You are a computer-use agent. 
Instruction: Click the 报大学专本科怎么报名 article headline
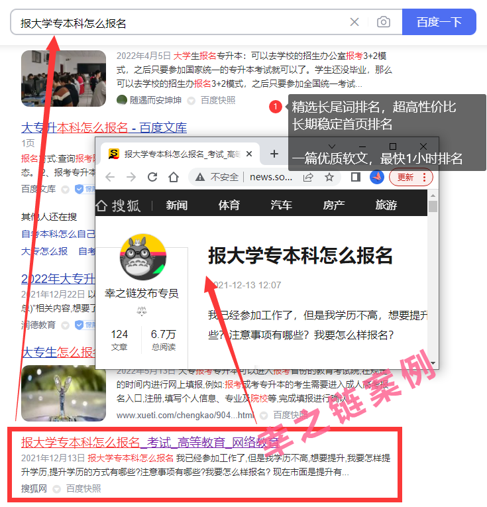[301, 256]
